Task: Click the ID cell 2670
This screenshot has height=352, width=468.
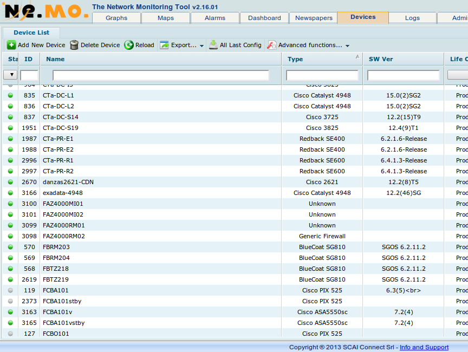Action: pos(29,182)
